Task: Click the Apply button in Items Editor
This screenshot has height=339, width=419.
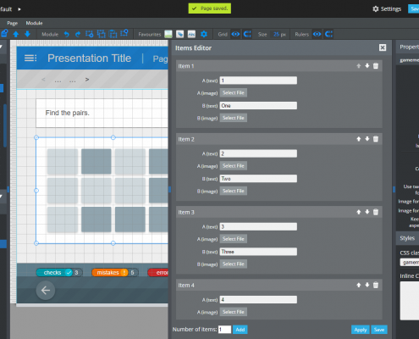Action: [x=361, y=330]
